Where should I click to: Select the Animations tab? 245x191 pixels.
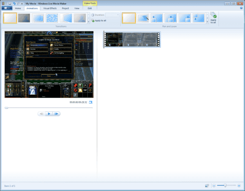click(32, 8)
